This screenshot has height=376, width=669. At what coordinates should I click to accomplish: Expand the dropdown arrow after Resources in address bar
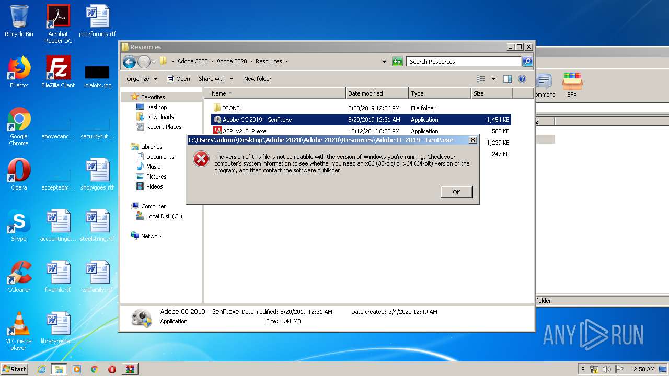pos(286,62)
